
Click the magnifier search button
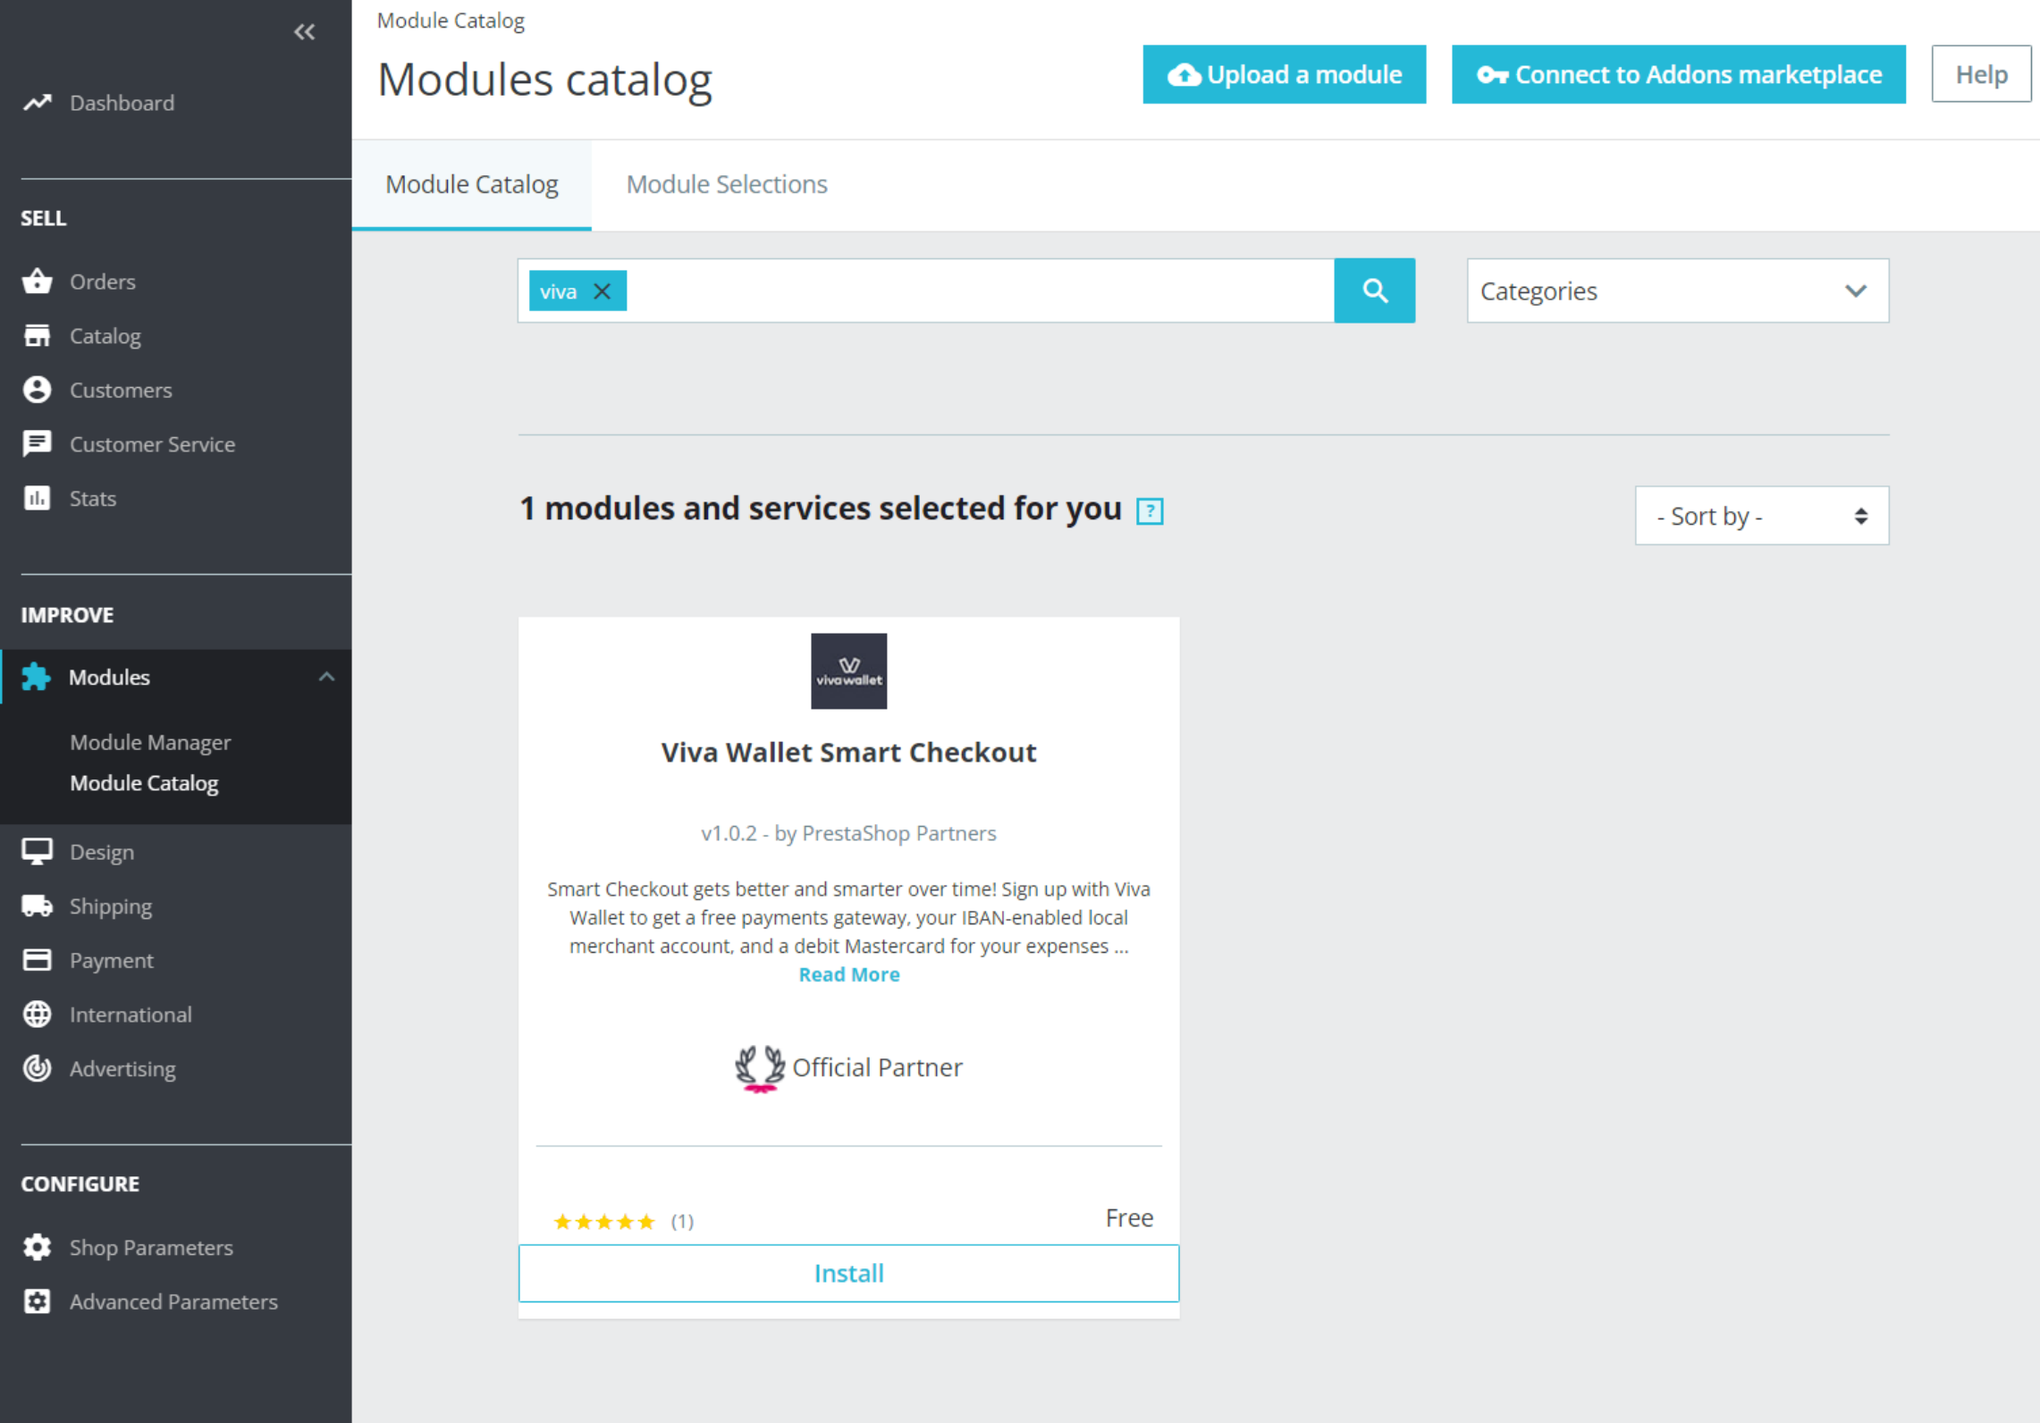coord(1374,290)
